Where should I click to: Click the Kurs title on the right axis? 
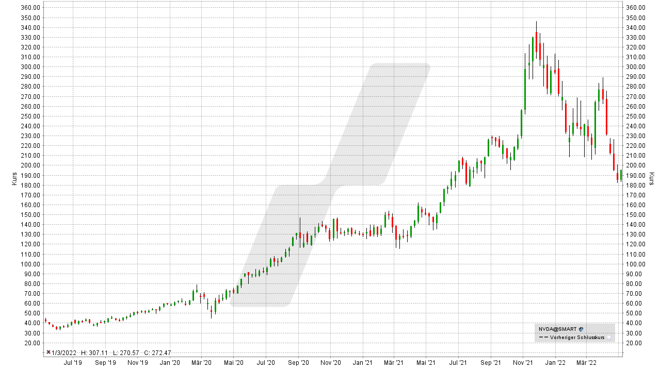652,178
